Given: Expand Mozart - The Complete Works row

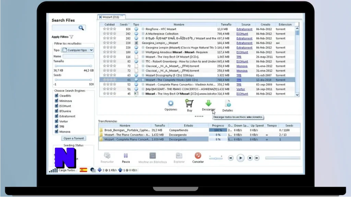Looking at the screenshot, I should pyautogui.click(x=143, y=80).
